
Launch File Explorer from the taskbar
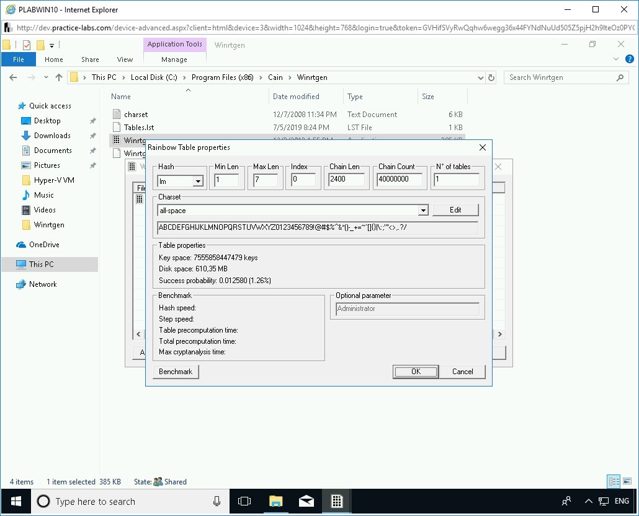coord(275,501)
